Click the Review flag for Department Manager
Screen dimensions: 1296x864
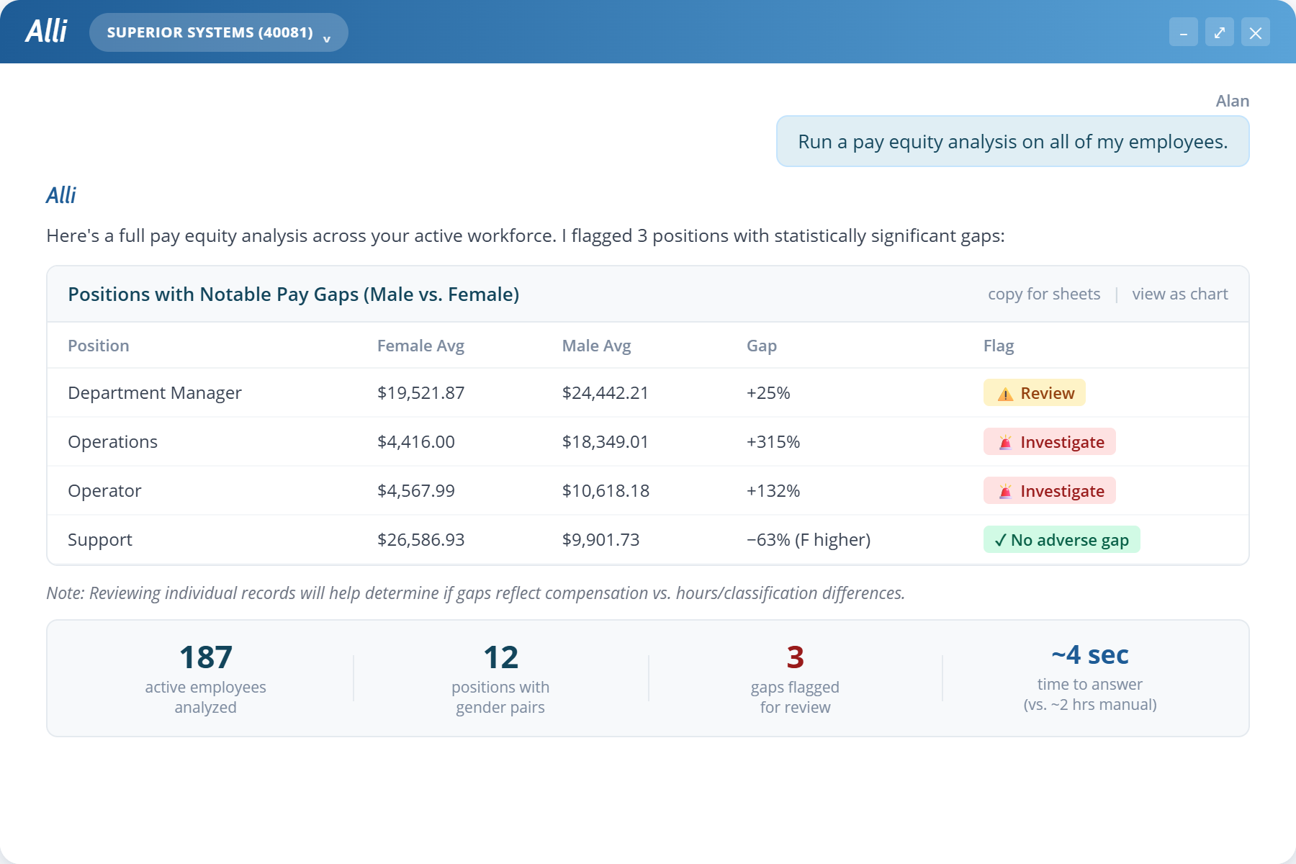pos(1034,392)
